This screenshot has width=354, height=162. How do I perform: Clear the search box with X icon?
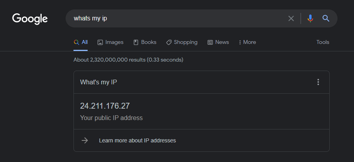[x=291, y=18]
